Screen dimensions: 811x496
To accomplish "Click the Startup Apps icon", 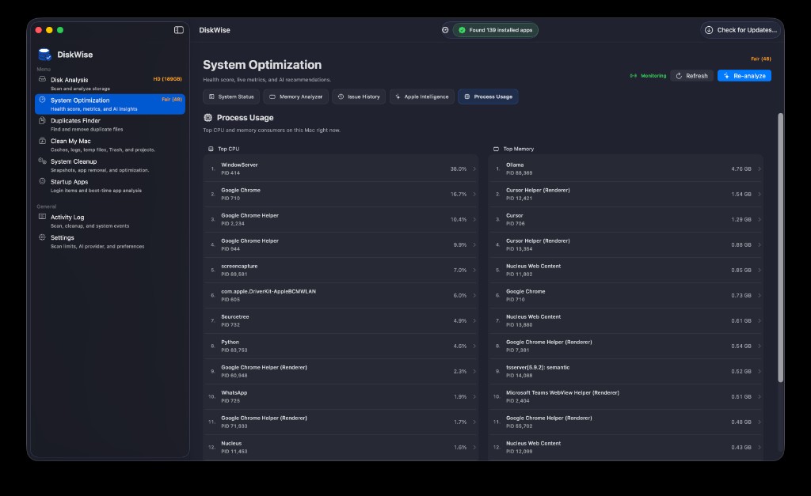I will [43, 181].
